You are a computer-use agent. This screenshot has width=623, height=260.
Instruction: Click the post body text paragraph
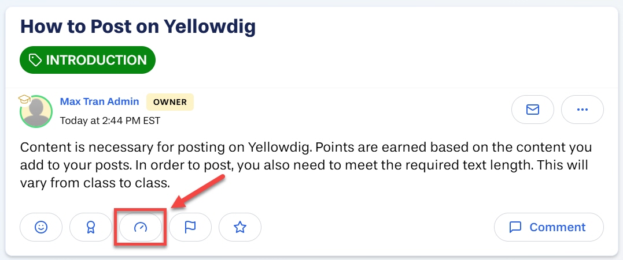coord(306,165)
